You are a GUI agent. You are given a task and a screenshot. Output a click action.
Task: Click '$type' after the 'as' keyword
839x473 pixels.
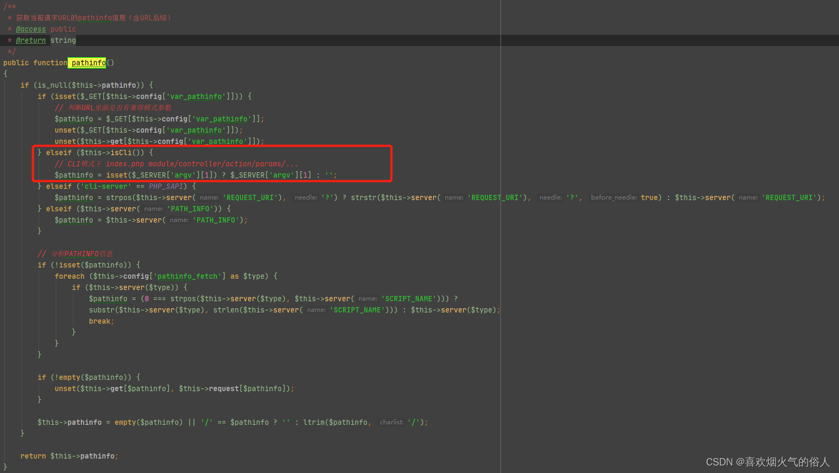[x=254, y=276]
